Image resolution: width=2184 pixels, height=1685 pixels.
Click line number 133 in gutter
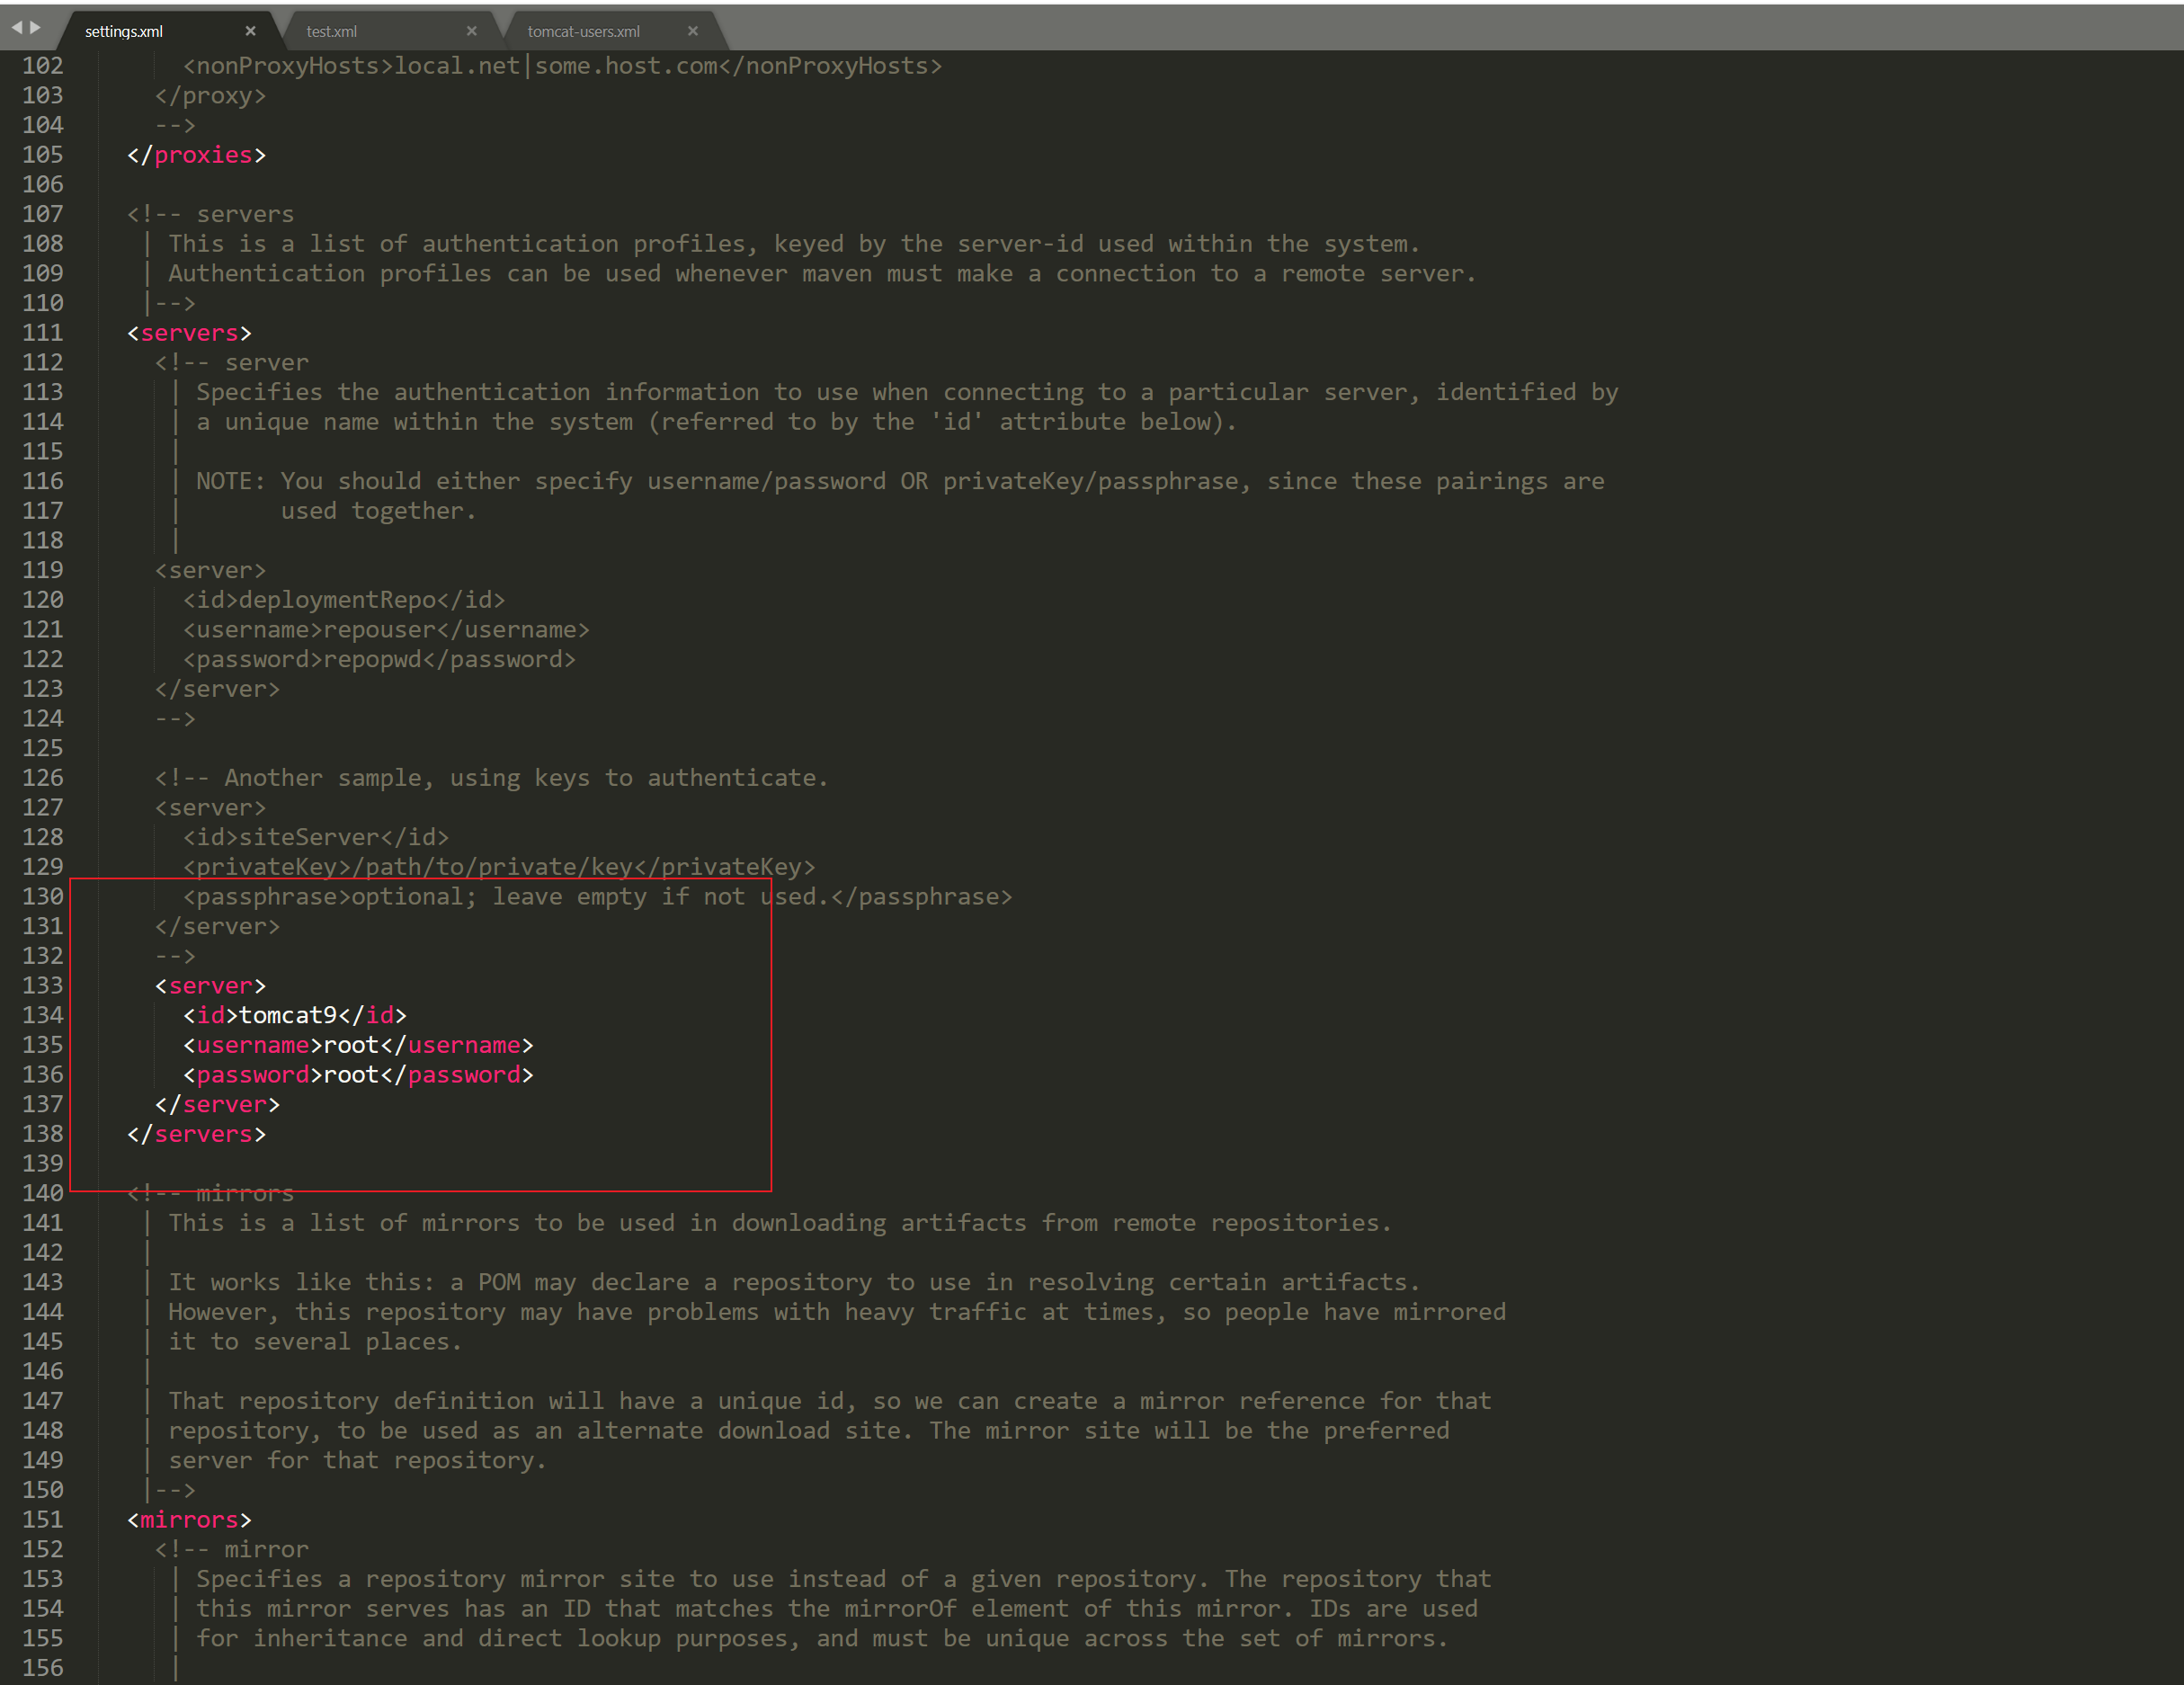coord(43,985)
